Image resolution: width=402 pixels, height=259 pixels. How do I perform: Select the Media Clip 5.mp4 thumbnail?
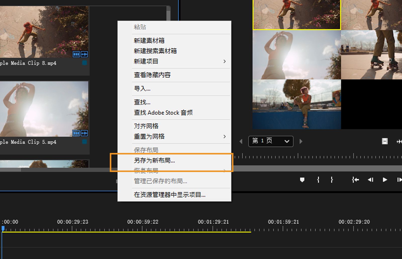coord(44,109)
